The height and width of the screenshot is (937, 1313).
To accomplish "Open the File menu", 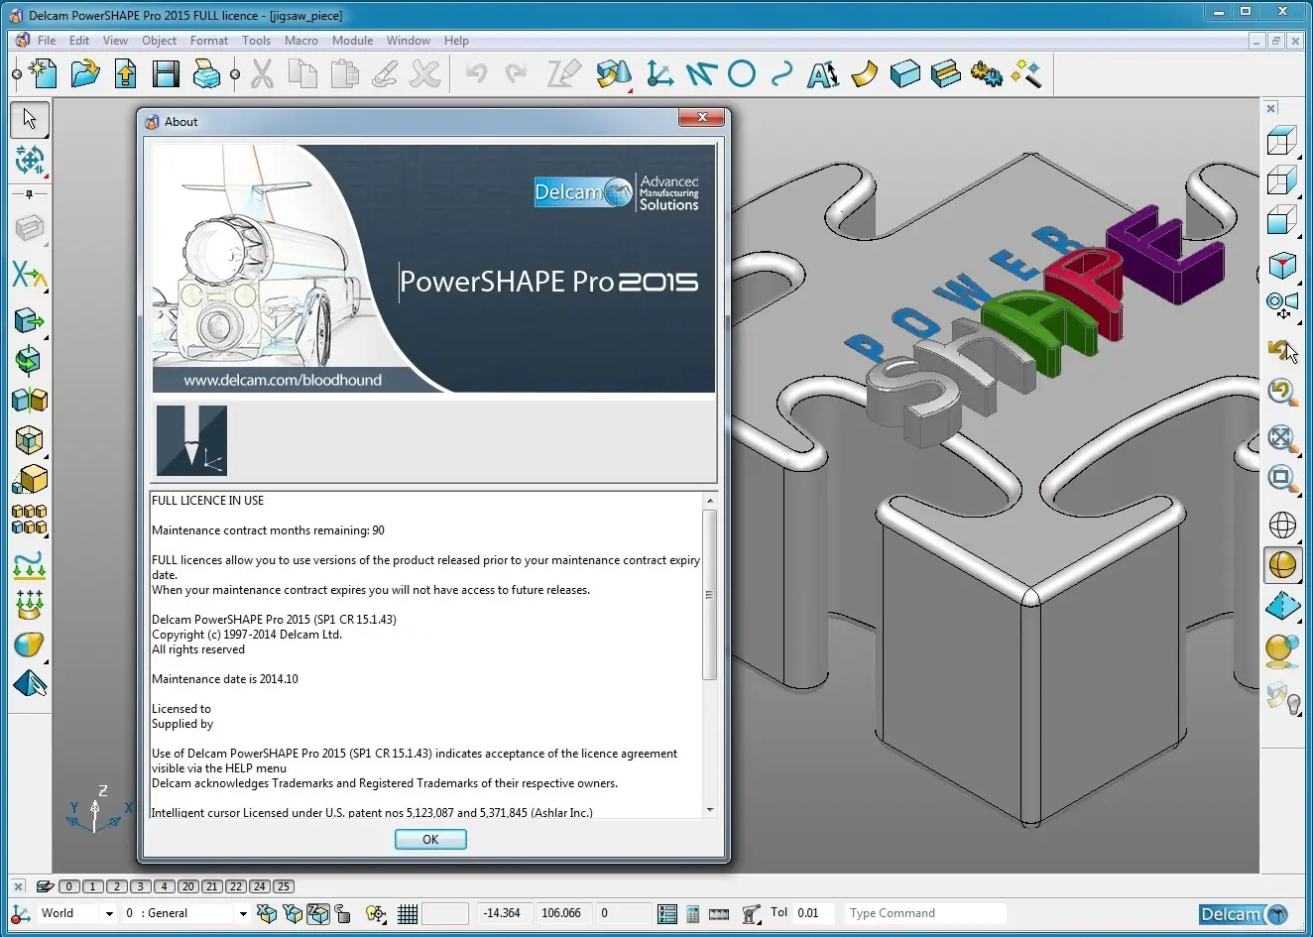I will [47, 41].
